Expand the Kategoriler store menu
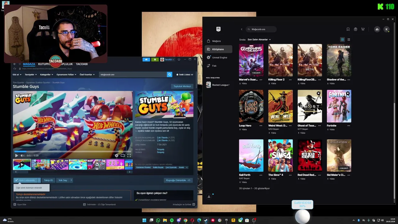 [x=47, y=75]
